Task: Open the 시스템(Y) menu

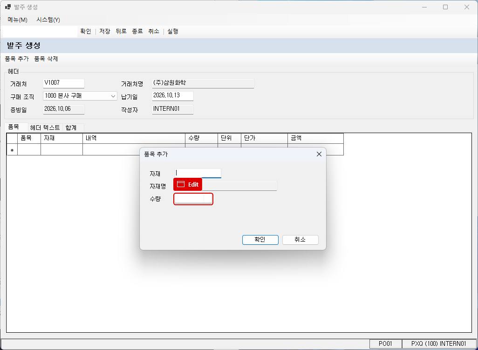Action: 48,20
